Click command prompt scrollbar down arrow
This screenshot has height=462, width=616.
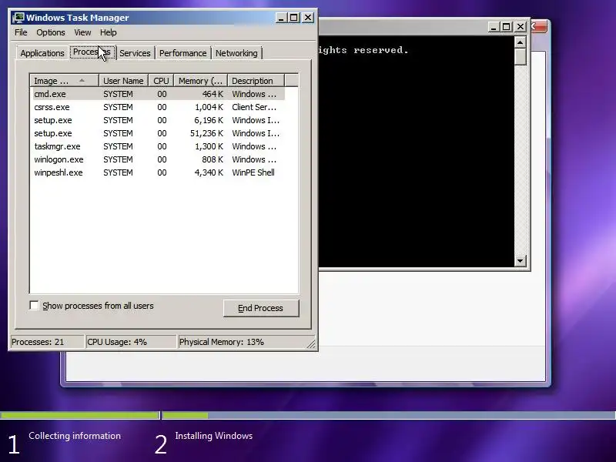521,260
